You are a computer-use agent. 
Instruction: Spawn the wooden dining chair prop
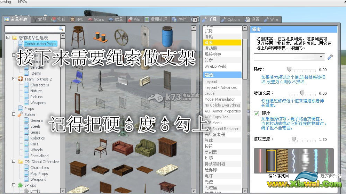click(x=101, y=147)
